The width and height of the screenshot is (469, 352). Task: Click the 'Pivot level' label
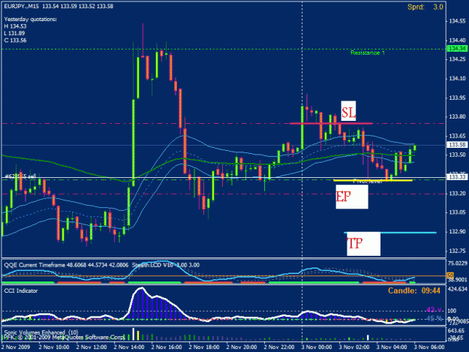[368, 181]
